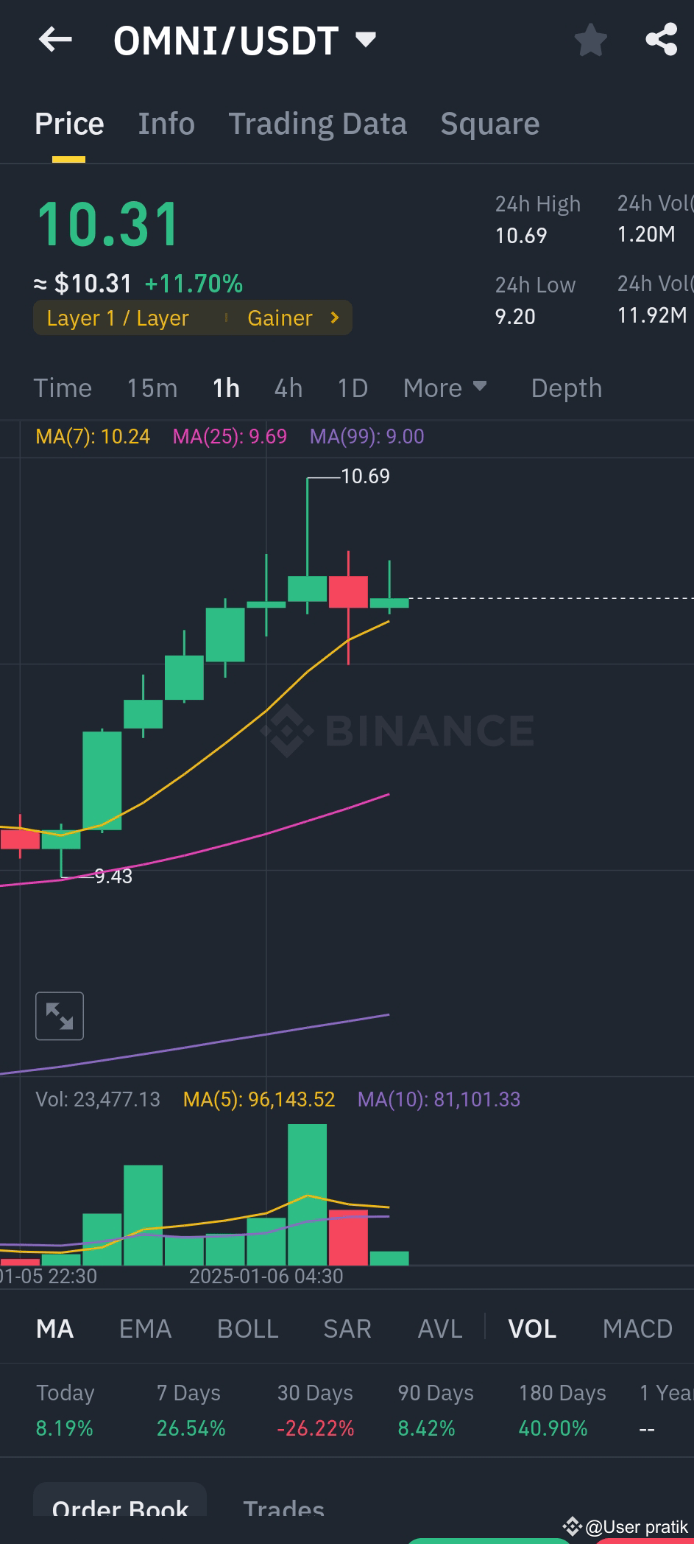The height and width of the screenshot is (1544, 694).
Task: Tap the 2025-01-06 04:30 time label
Action: click(266, 1276)
